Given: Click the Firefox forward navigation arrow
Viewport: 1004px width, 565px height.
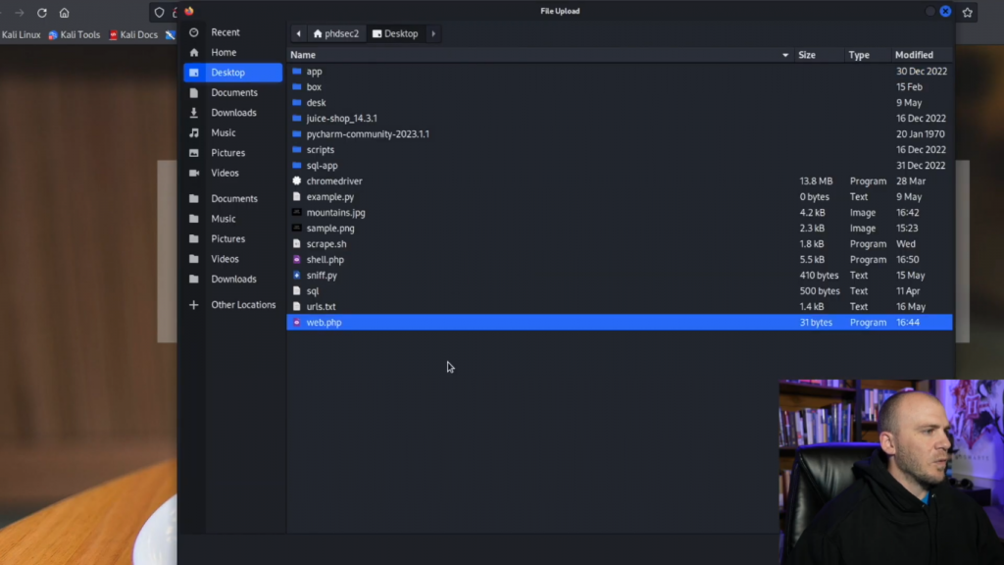Looking at the screenshot, I should click(x=20, y=13).
